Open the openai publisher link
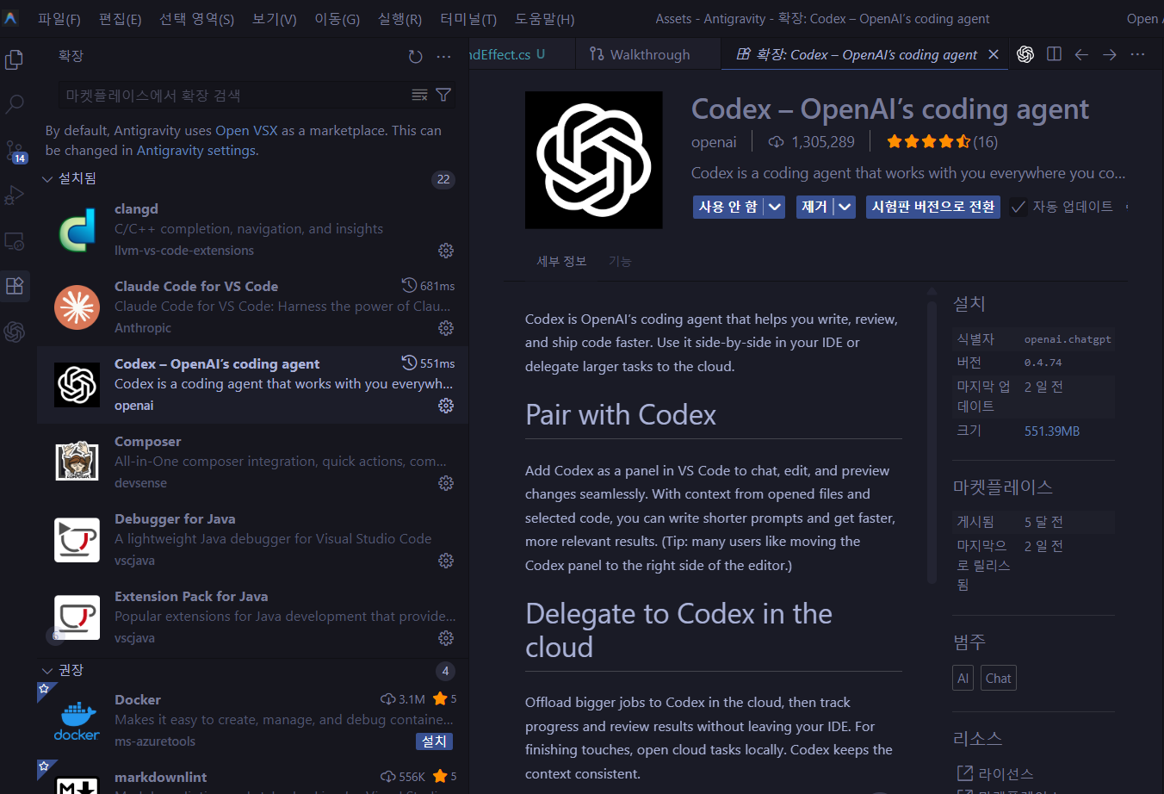Viewport: 1164px width, 794px height. 714,142
